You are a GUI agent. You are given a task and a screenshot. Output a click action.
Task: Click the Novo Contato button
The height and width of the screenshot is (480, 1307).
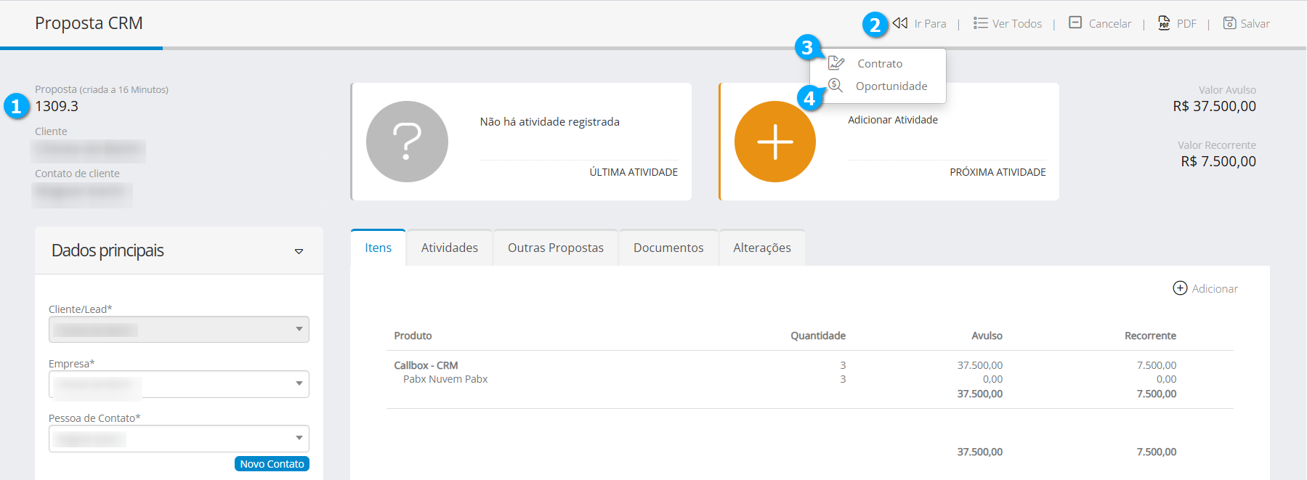pos(272,464)
